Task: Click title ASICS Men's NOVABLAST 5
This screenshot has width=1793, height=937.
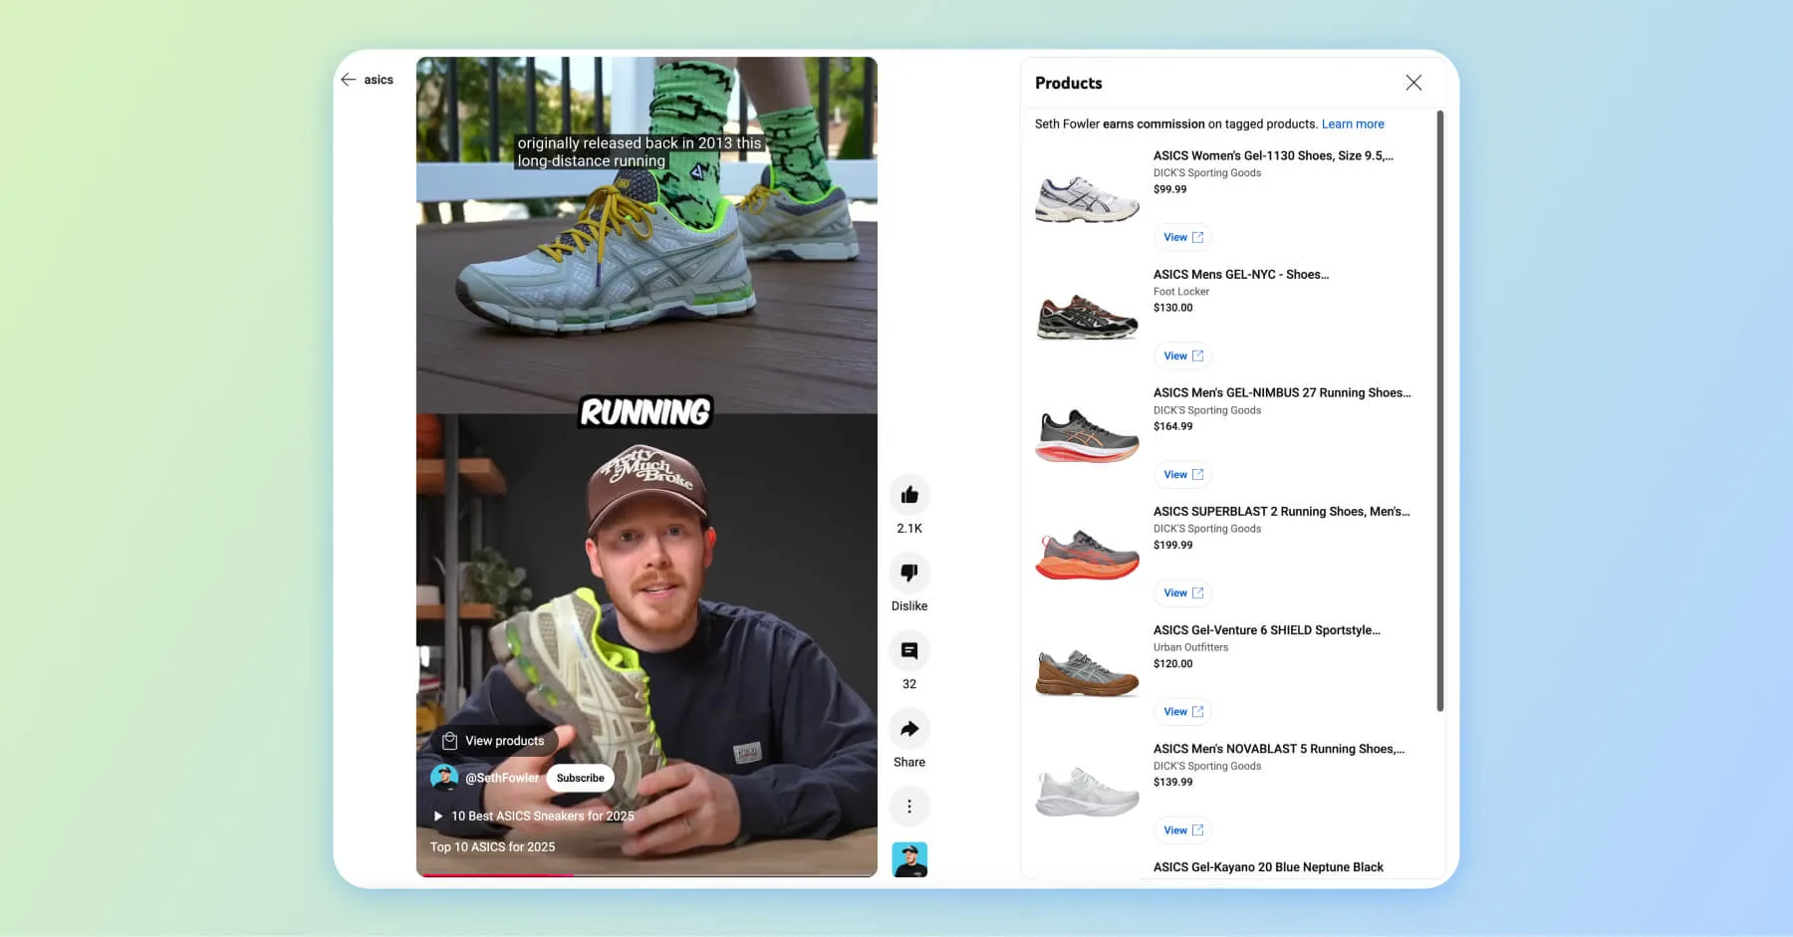Action: click(x=1279, y=748)
